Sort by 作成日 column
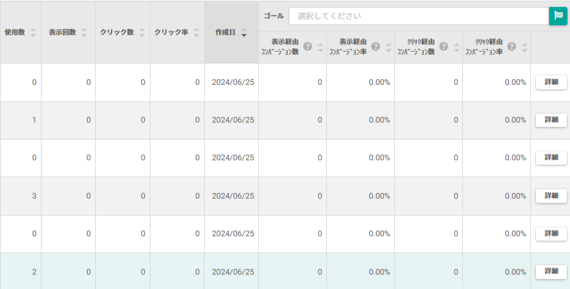Image resolution: width=570 pixels, height=289 pixels. [x=244, y=32]
